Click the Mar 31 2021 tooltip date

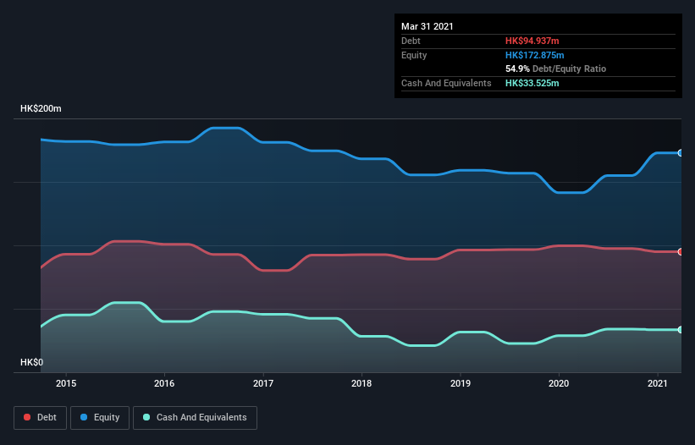(427, 26)
